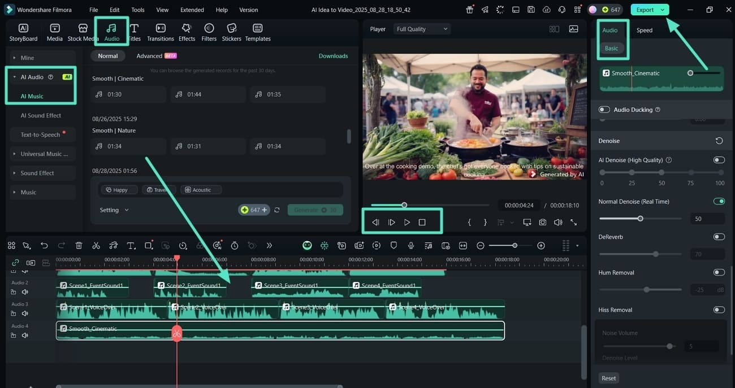Select the Audio tab in toolbar
Image resolution: width=735 pixels, height=388 pixels.
point(112,33)
